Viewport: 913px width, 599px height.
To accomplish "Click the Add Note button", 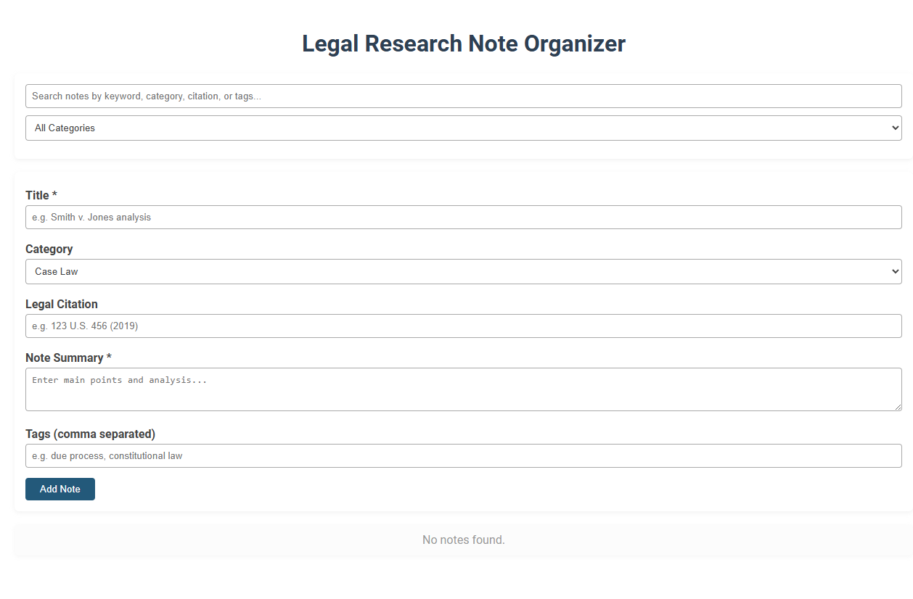I will (60, 489).
